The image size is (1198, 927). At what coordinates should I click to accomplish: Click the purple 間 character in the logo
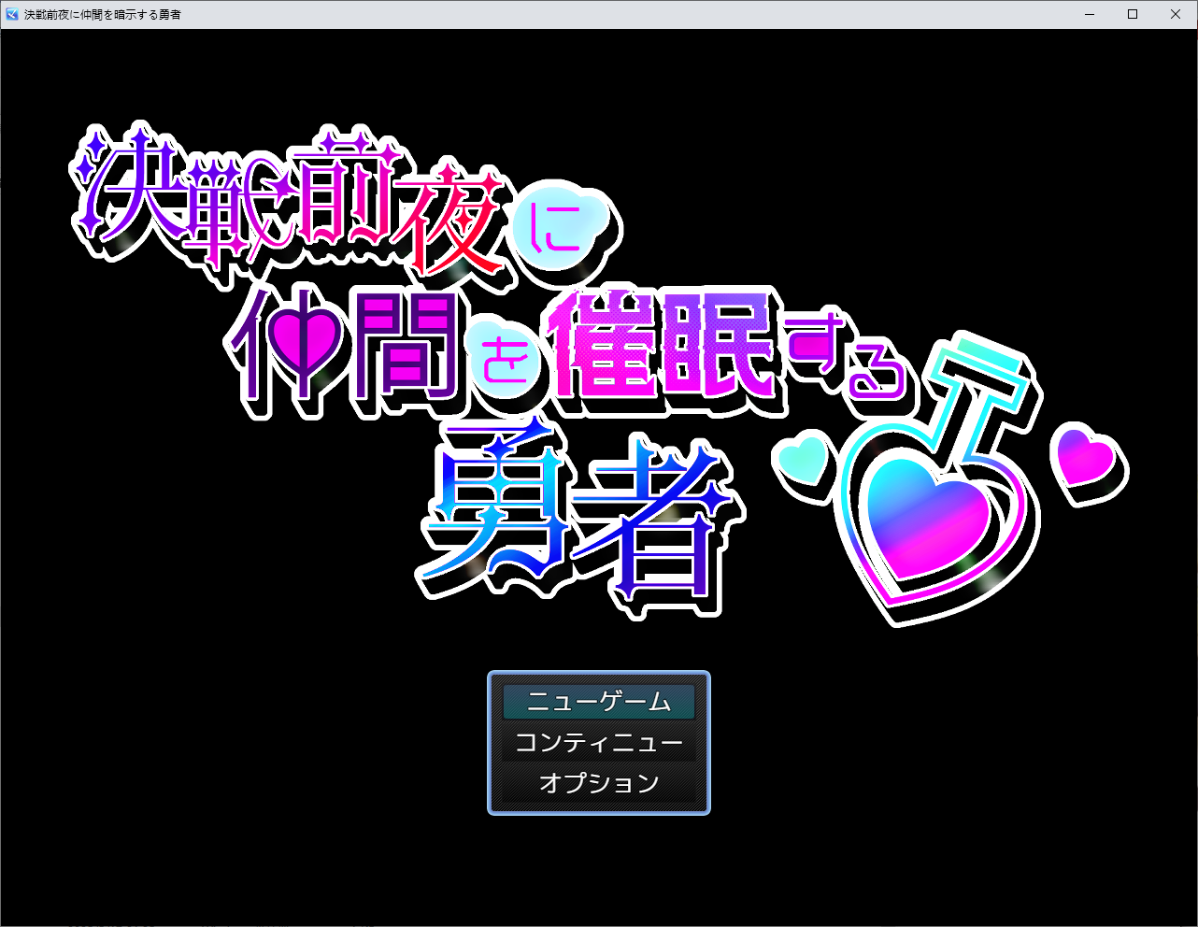pyautogui.click(x=404, y=346)
